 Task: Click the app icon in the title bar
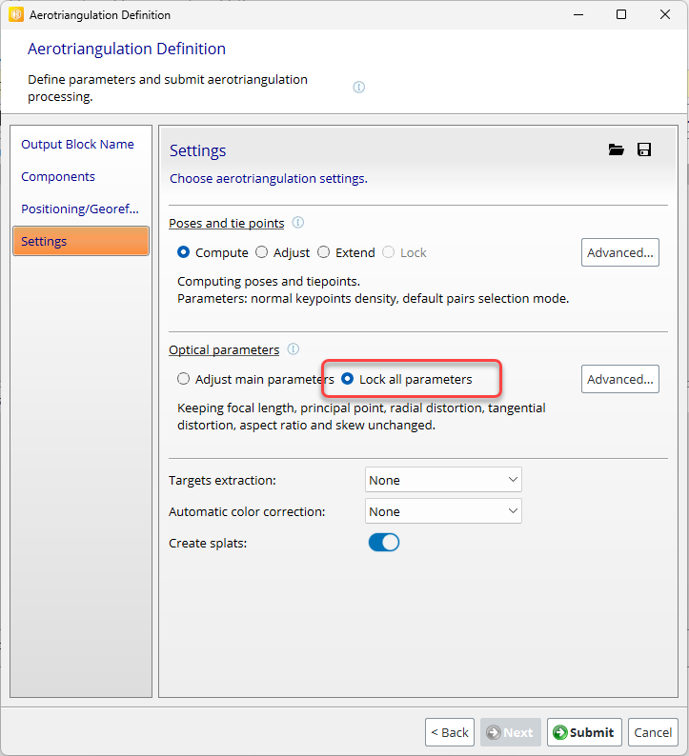(x=15, y=15)
